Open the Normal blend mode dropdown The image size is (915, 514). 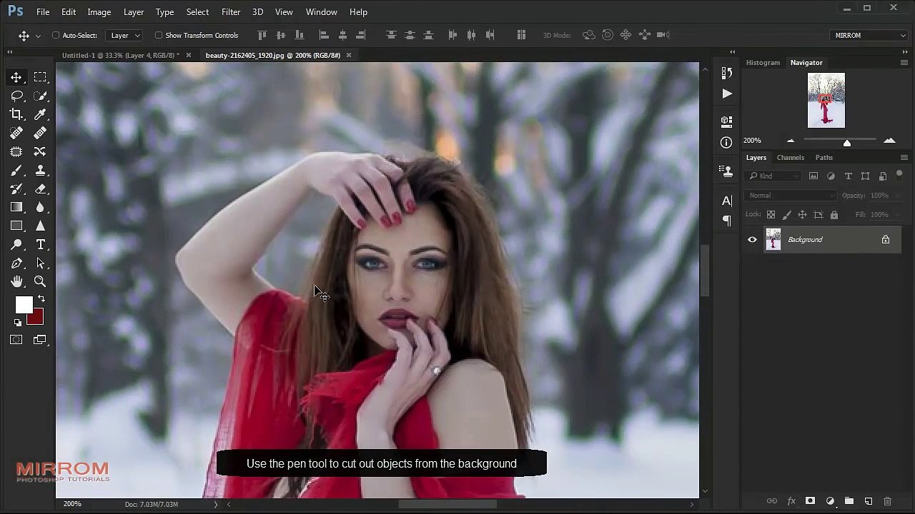coord(791,196)
